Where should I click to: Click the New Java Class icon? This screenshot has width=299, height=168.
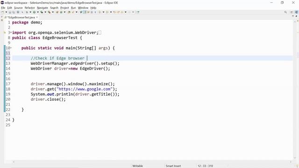[61, 12]
